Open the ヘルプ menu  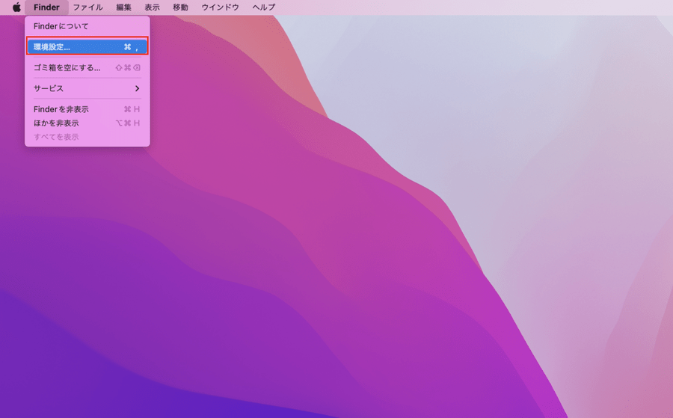pyautogui.click(x=263, y=7)
